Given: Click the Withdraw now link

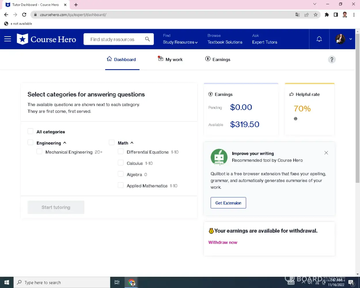Looking at the screenshot, I should point(223,242).
